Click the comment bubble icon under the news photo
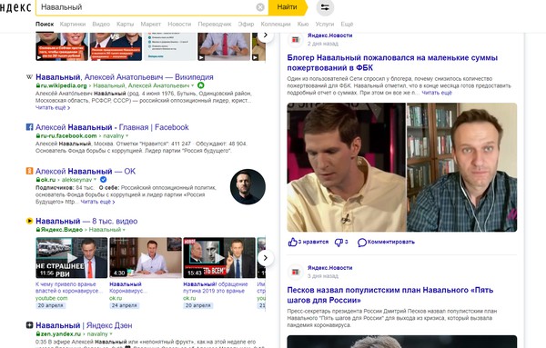This screenshot has height=348, width=546. 362,243
